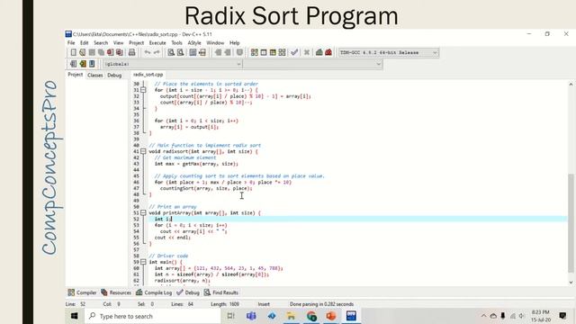Click the green Profile analysis toolbar icon

[x=319, y=52]
